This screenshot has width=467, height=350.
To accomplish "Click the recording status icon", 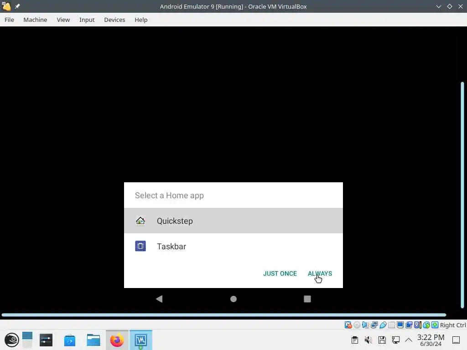I will click(409, 325).
